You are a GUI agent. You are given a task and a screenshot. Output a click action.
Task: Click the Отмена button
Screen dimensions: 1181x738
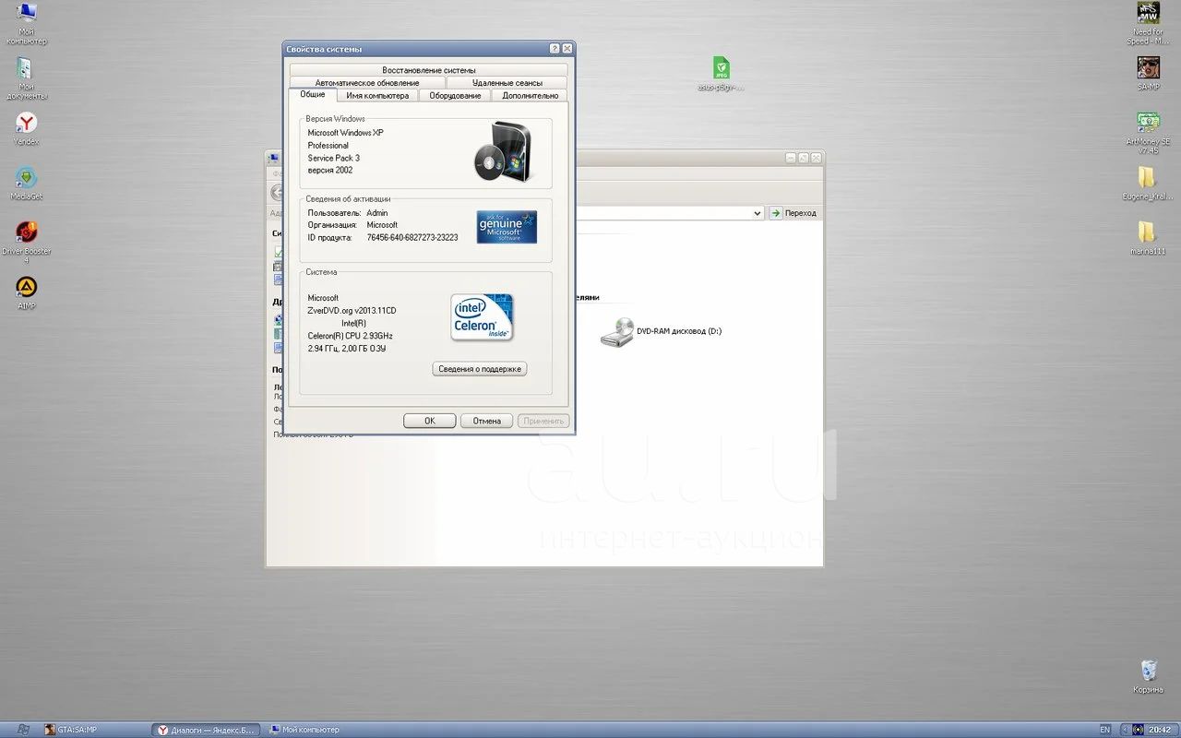click(x=487, y=421)
